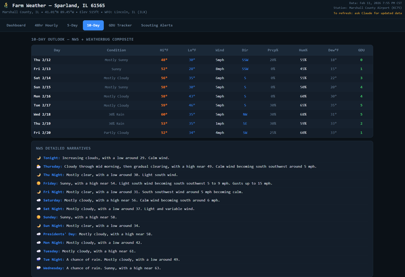
Task: Click the Partly Cloudy condition for Fri 2/20
Action: pyautogui.click(x=116, y=133)
